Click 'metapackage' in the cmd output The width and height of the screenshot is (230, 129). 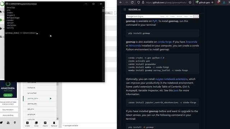tap(13, 18)
